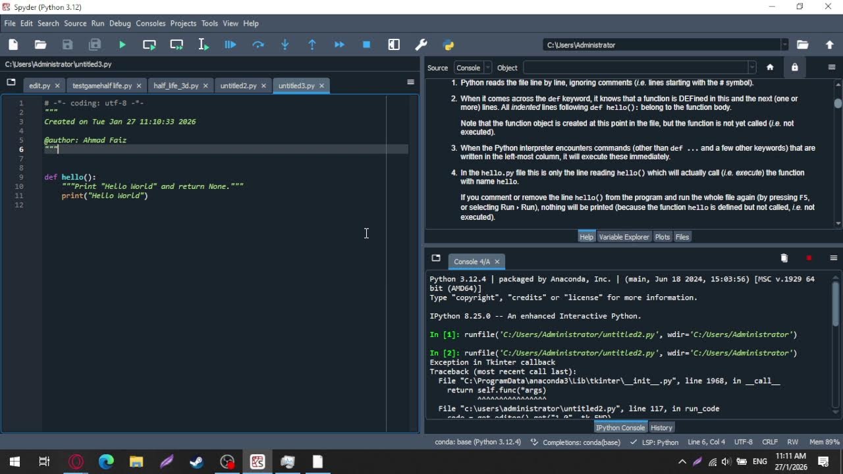Change to parent directory arrow icon
The height and width of the screenshot is (474, 843).
830,45
